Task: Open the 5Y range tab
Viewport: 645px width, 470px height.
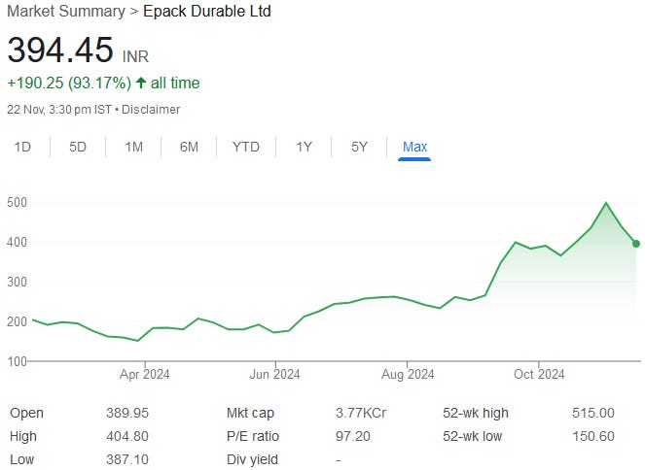Action: point(359,147)
